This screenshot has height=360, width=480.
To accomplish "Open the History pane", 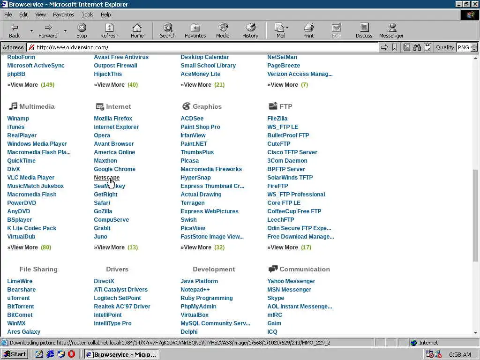I will 250,30.
